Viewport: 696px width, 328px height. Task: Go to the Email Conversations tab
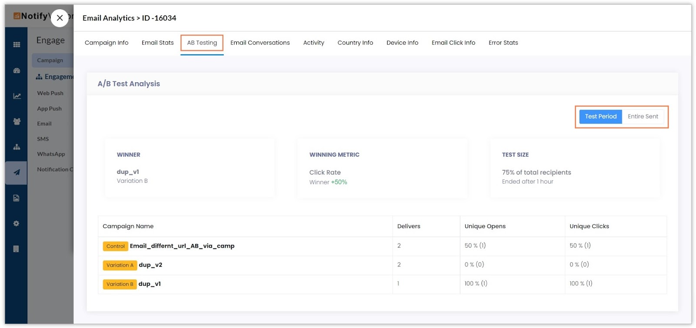tap(260, 43)
